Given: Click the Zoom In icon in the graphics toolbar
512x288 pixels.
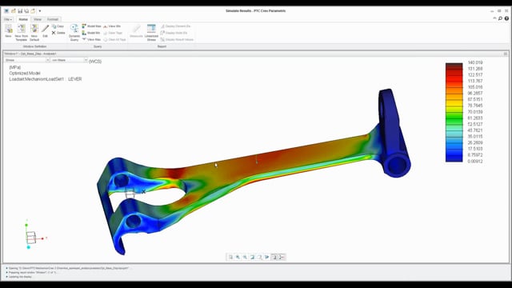Looking at the screenshot, I should [238, 258].
